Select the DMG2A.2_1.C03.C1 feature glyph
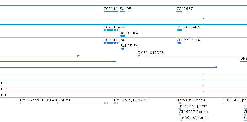Image resolution: width=247 pixels, height=122 pixels. (x=116, y=103)
